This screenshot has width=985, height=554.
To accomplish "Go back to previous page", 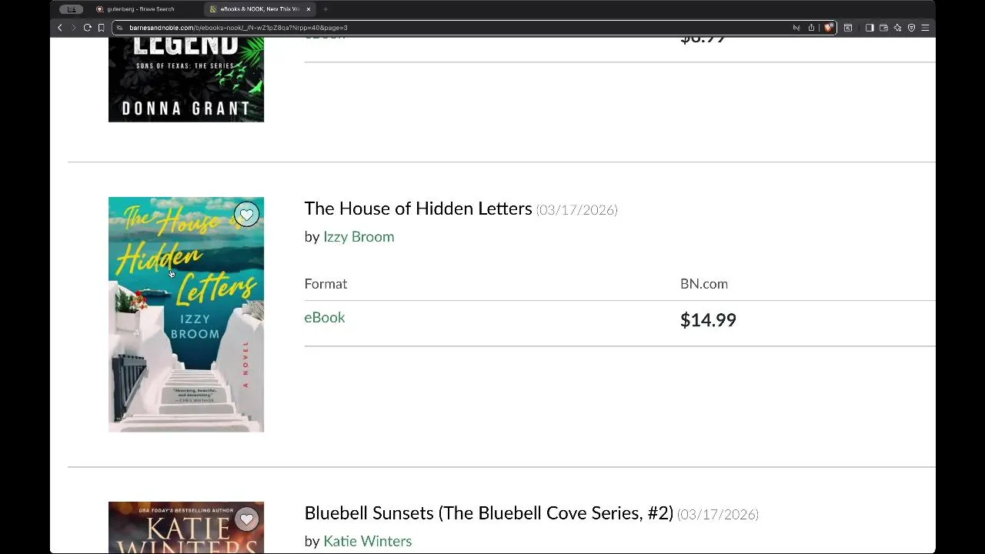I will tap(59, 28).
